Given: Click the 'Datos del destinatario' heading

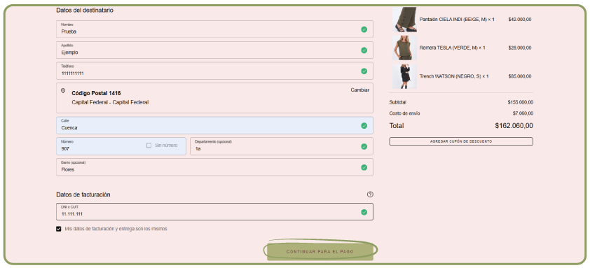Looking at the screenshot, I should click(x=85, y=10).
